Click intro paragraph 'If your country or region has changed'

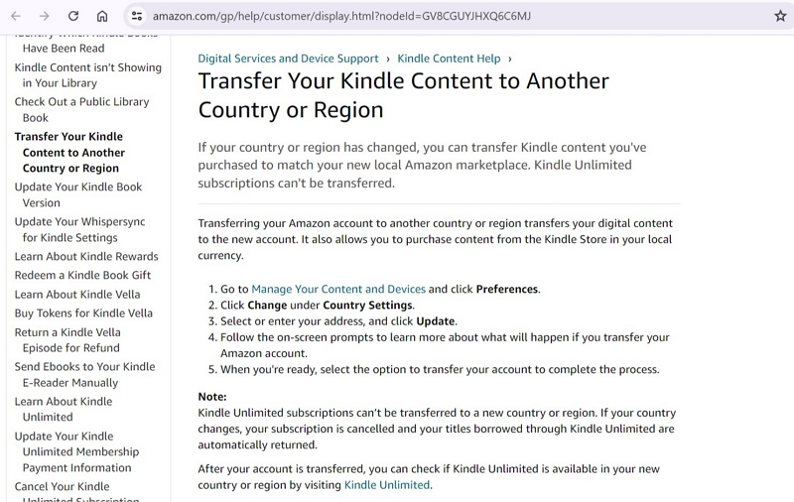[422, 165]
